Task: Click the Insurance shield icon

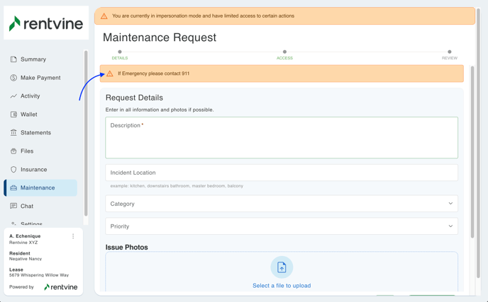Action: click(x=13, y=170)
